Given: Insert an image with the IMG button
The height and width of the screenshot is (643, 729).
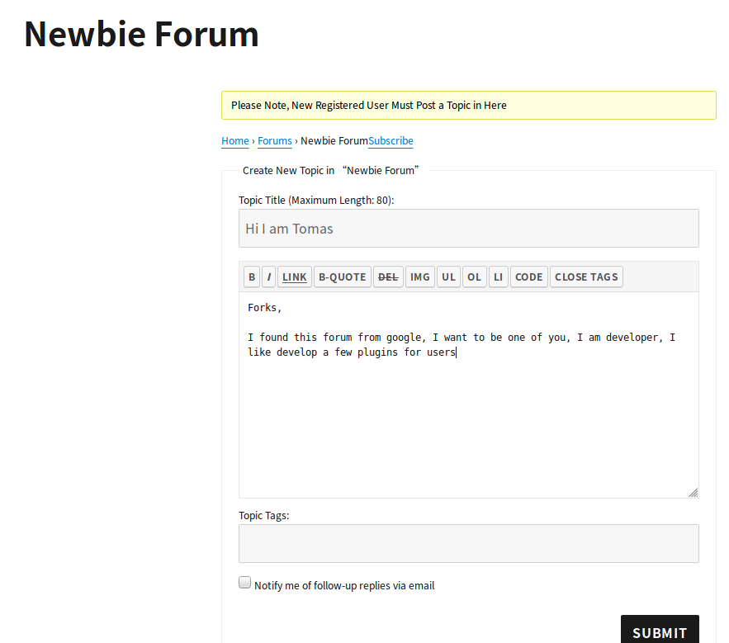Looking at the screenshot, I should click(x=419, y=277).
